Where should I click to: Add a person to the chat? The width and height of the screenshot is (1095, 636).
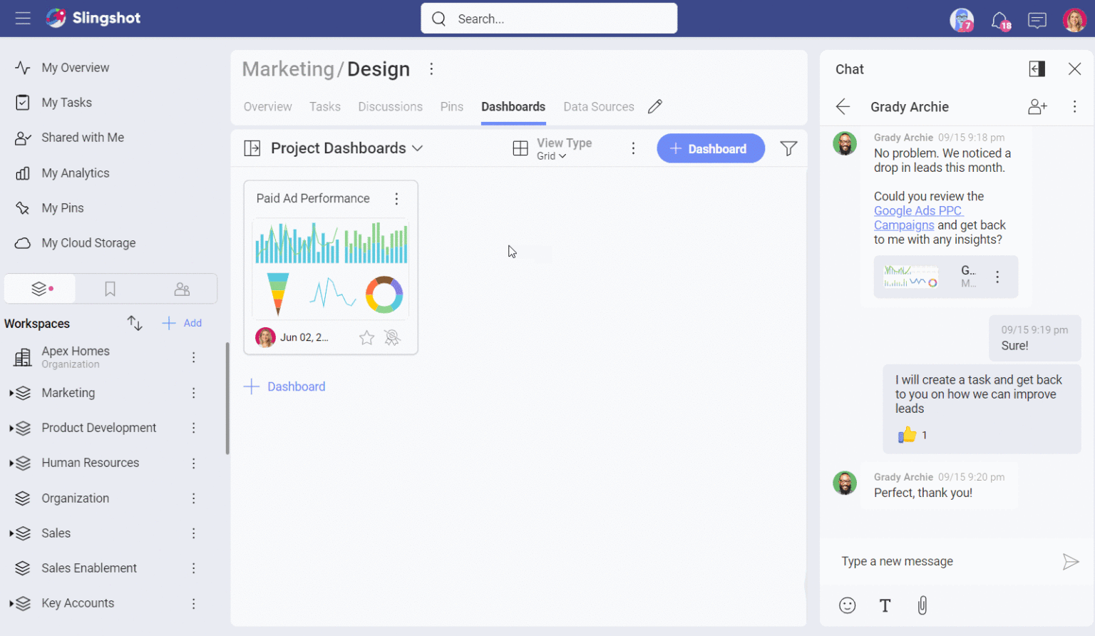coord(1037,107)
